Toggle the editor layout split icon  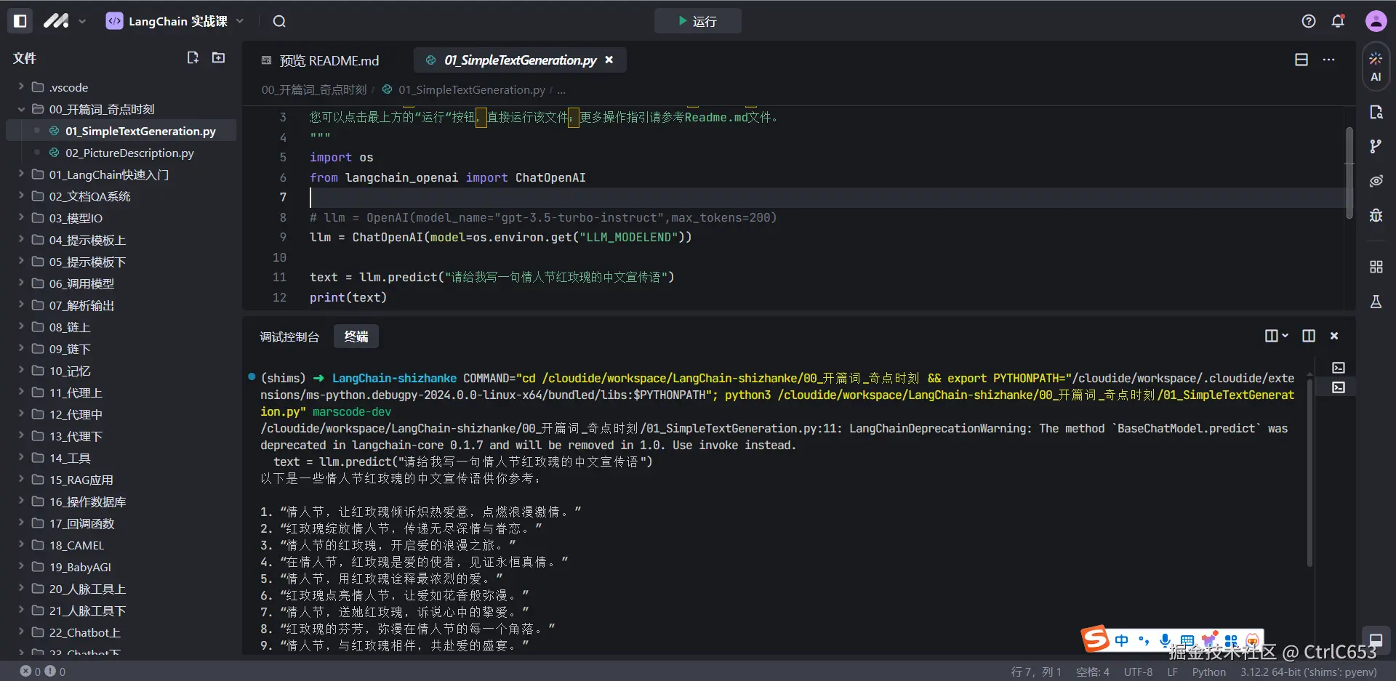pyautogui.click(x=1301, y=60)
